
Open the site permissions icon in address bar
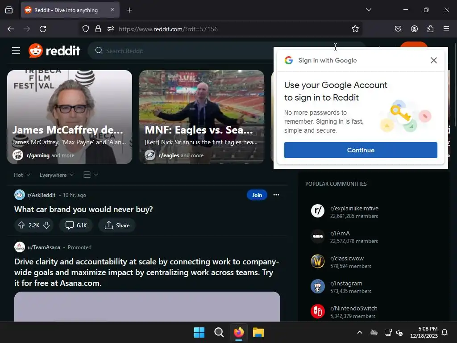click(111, 29)
